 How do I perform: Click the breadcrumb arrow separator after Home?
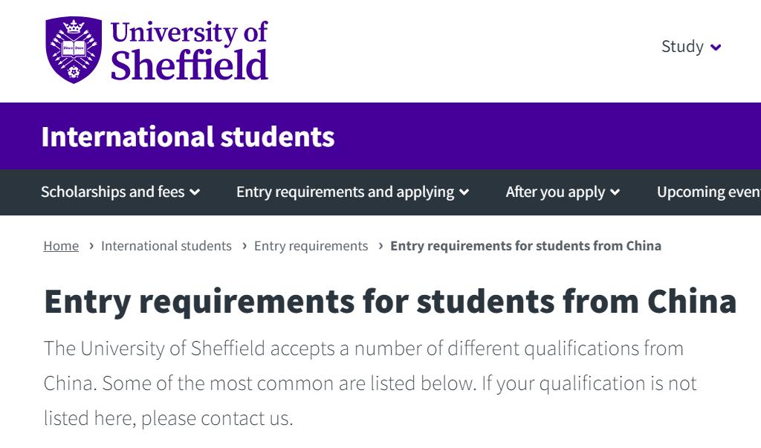click(91, 246)
